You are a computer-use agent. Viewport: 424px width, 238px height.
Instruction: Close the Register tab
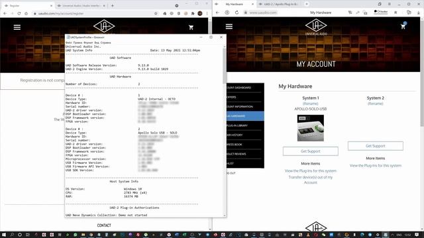(52, 5)
